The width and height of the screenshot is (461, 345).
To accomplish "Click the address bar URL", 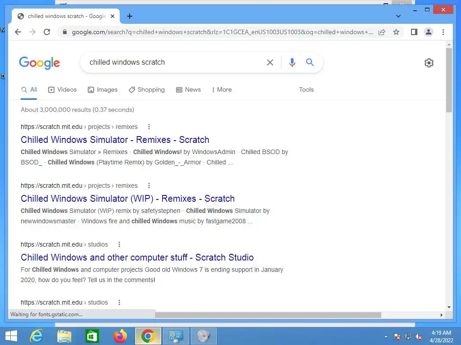I will (222, 32).
